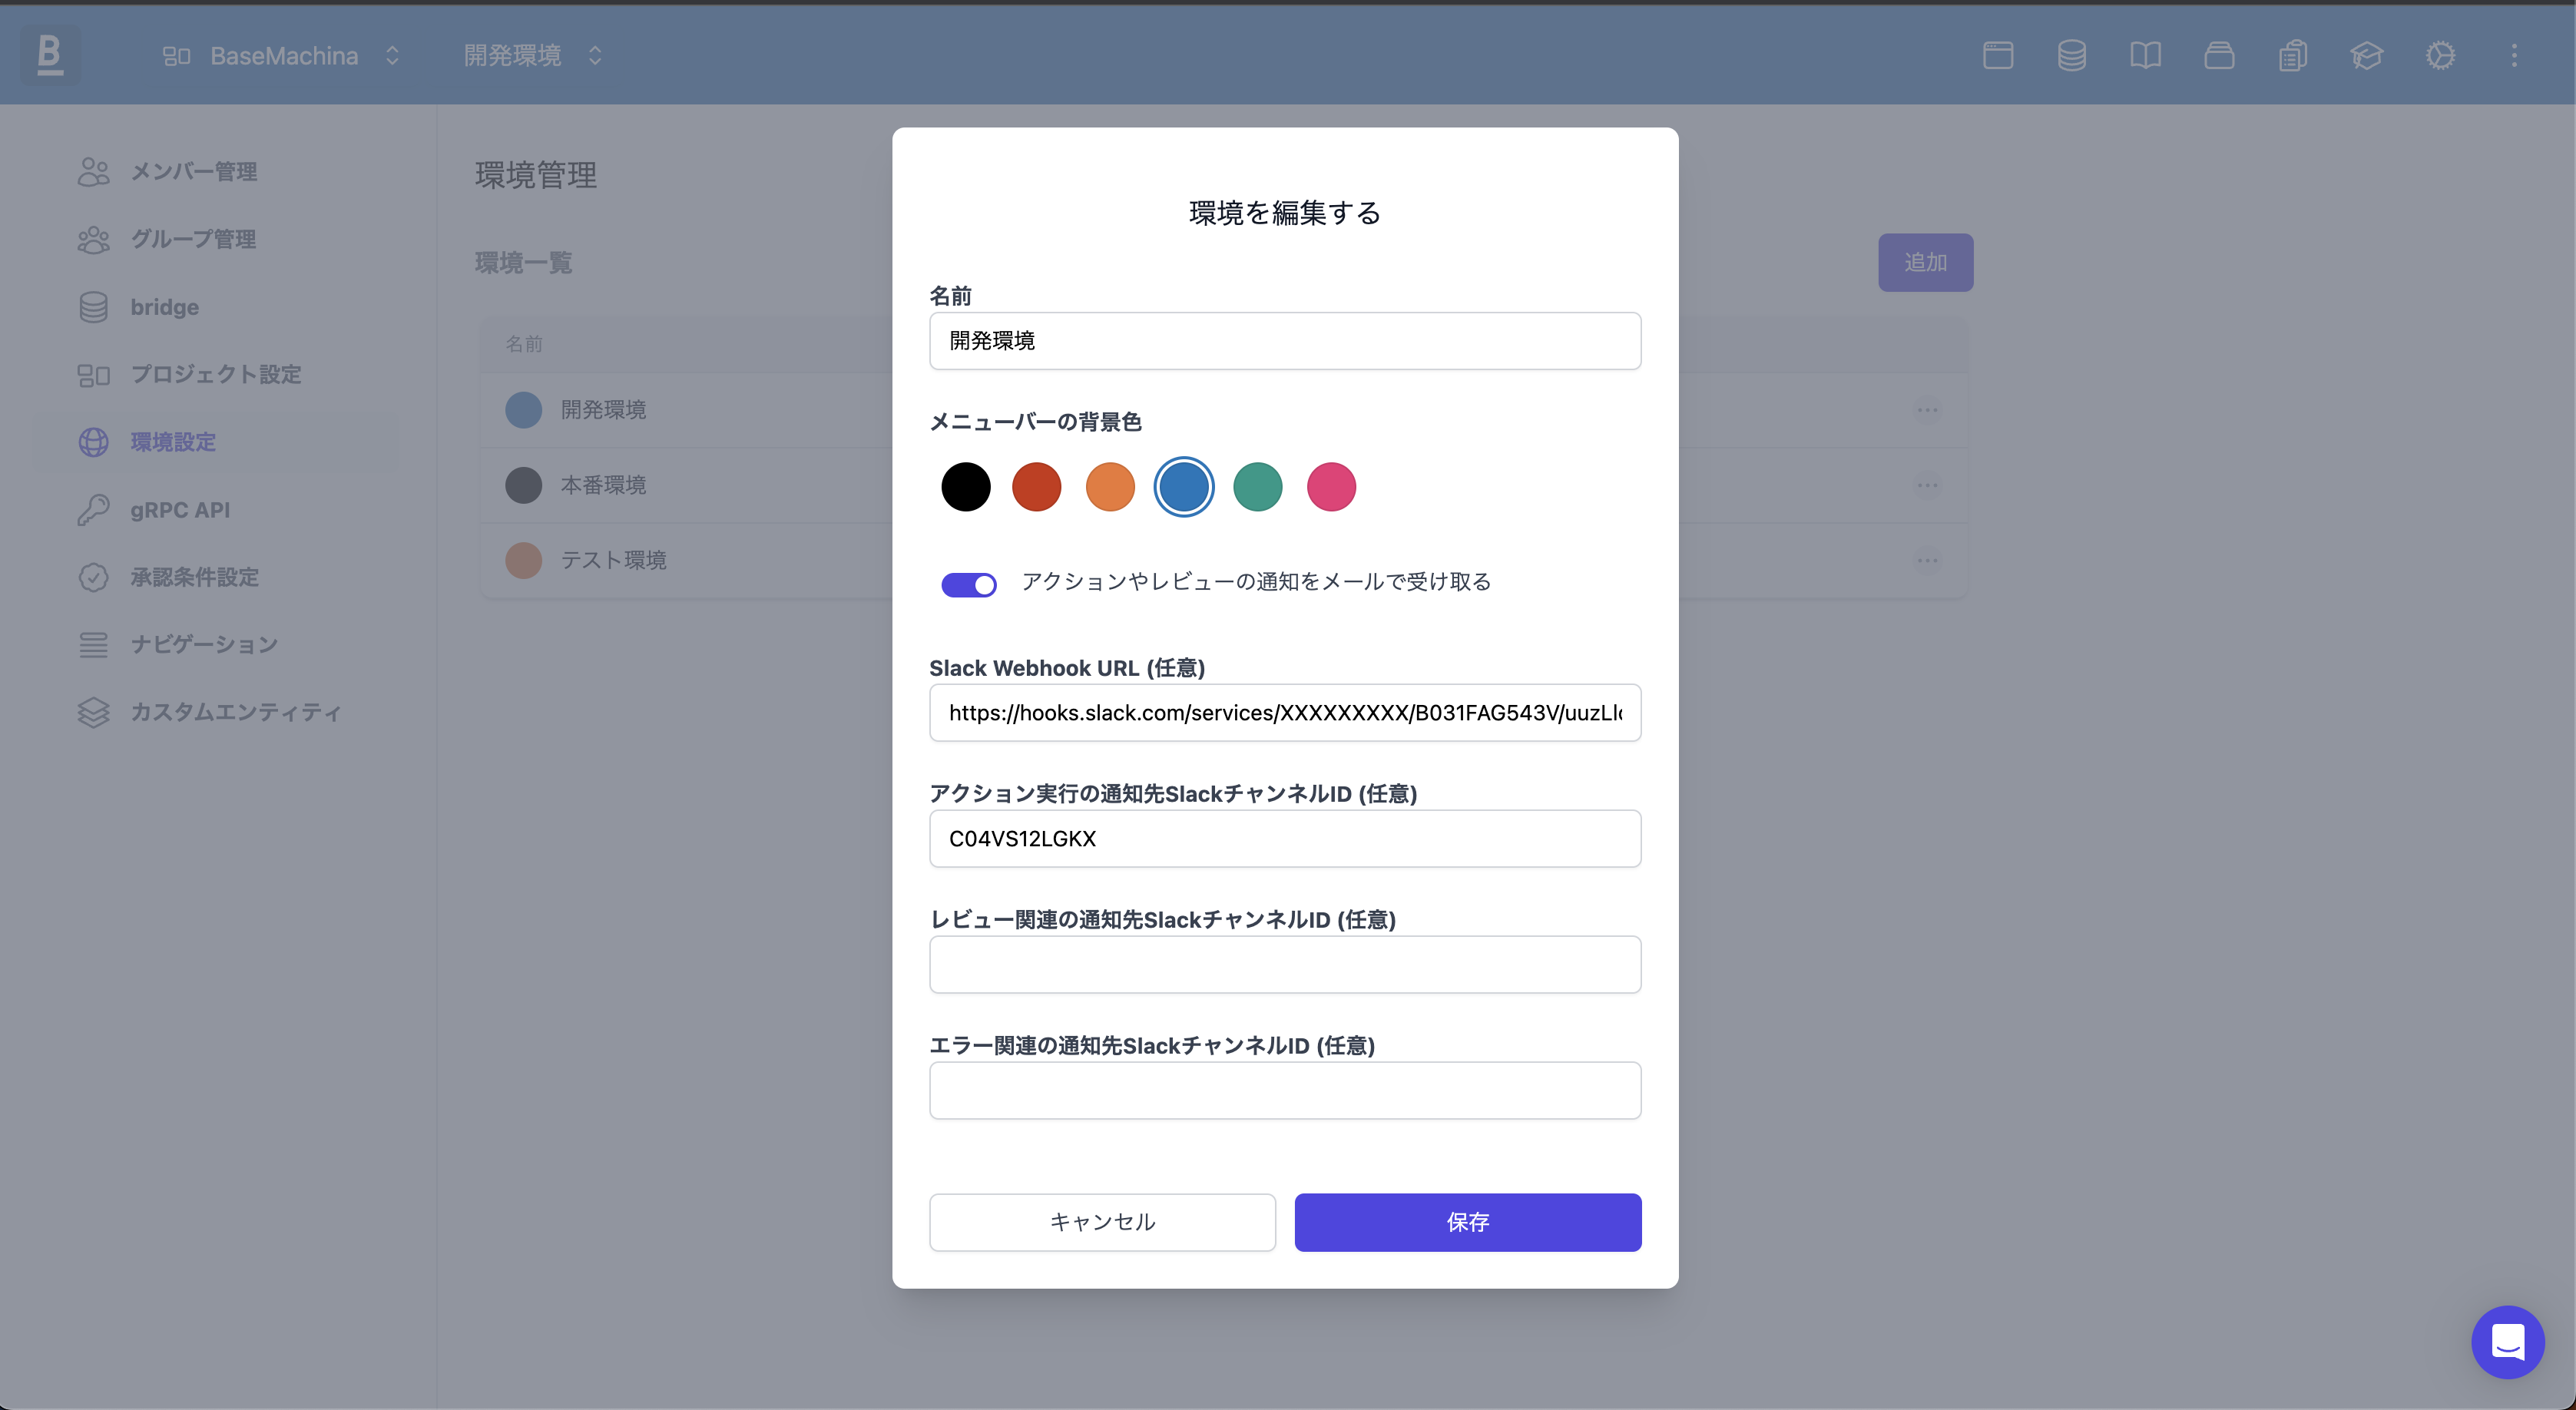Click the 本番環境 dark color dot in list
This screenshot has height=1410, width=2576.
[x=523, y=485]
